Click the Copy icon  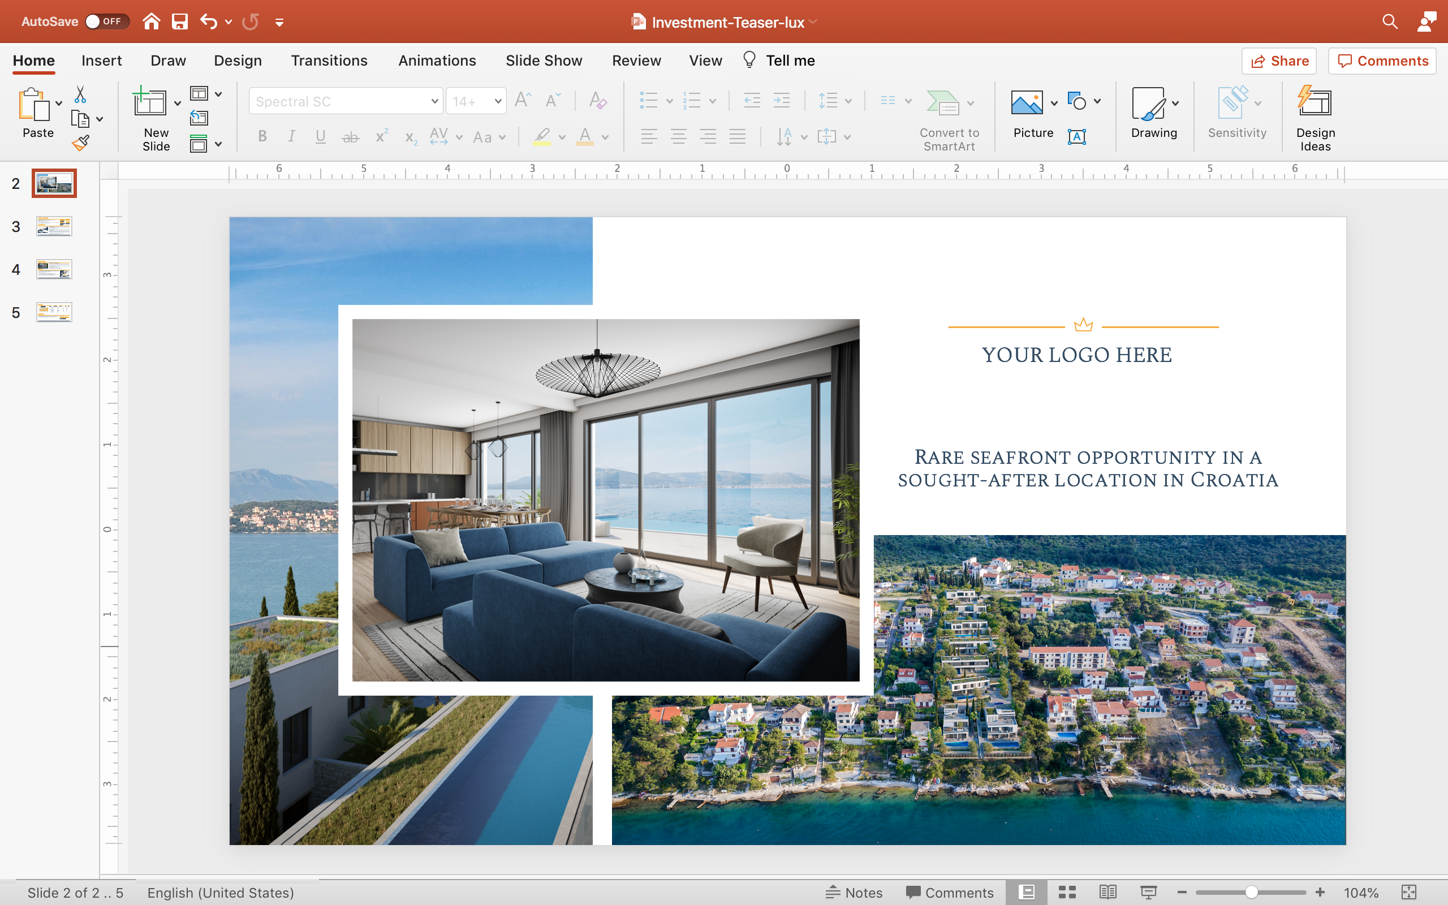[x=80, y=119]
